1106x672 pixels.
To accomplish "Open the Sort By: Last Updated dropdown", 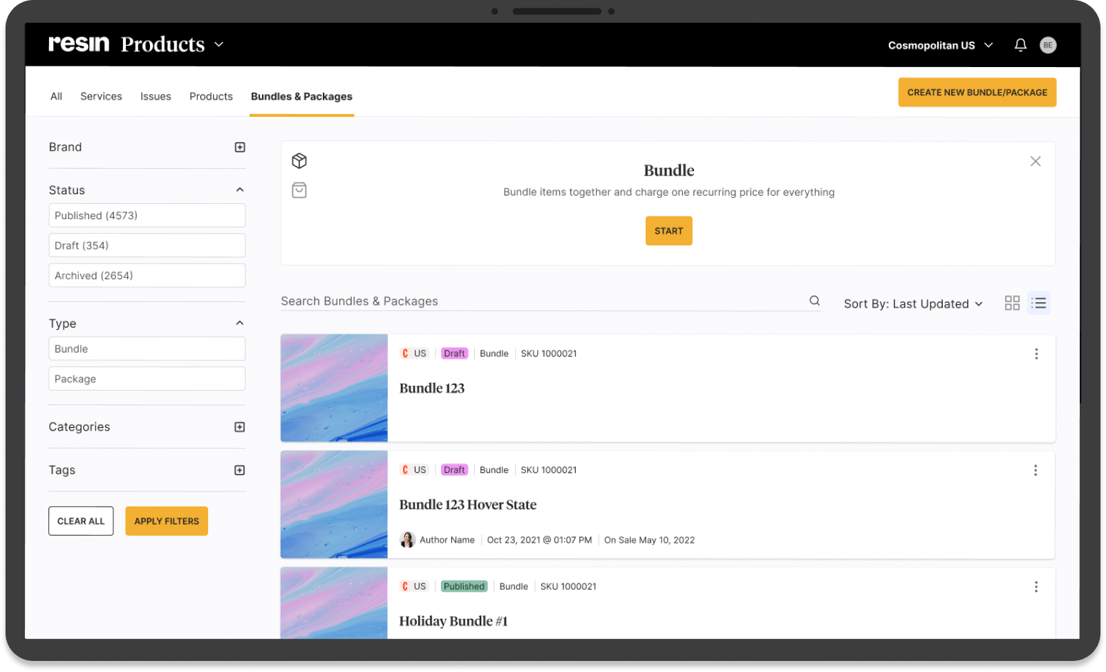I will tap(913, 304).
